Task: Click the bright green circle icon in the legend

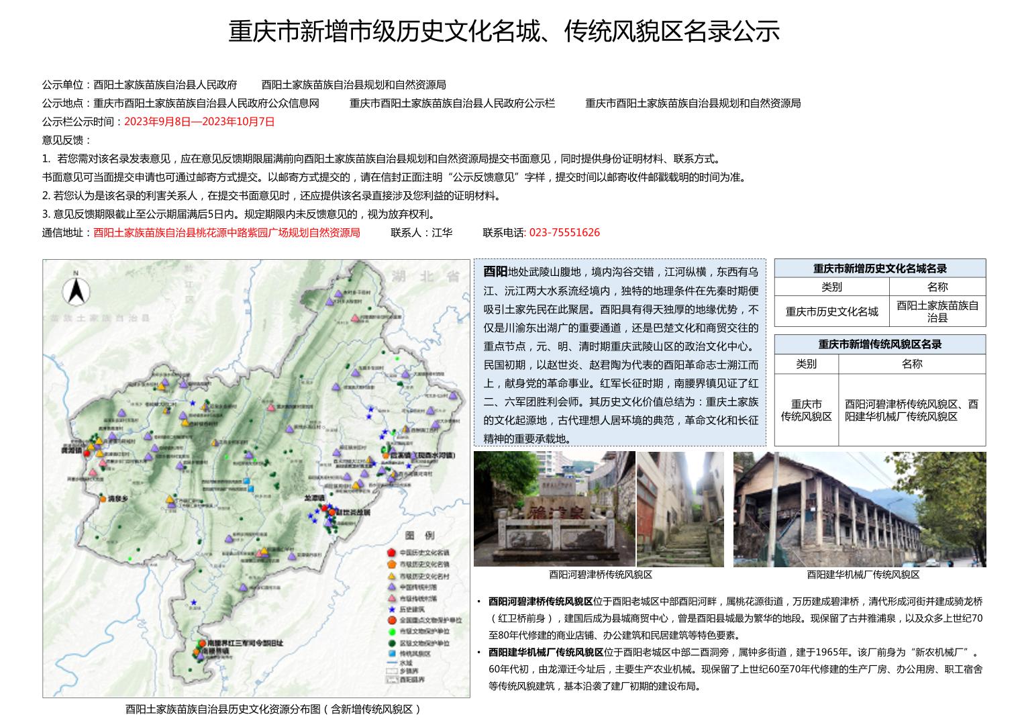Action: 391,631
